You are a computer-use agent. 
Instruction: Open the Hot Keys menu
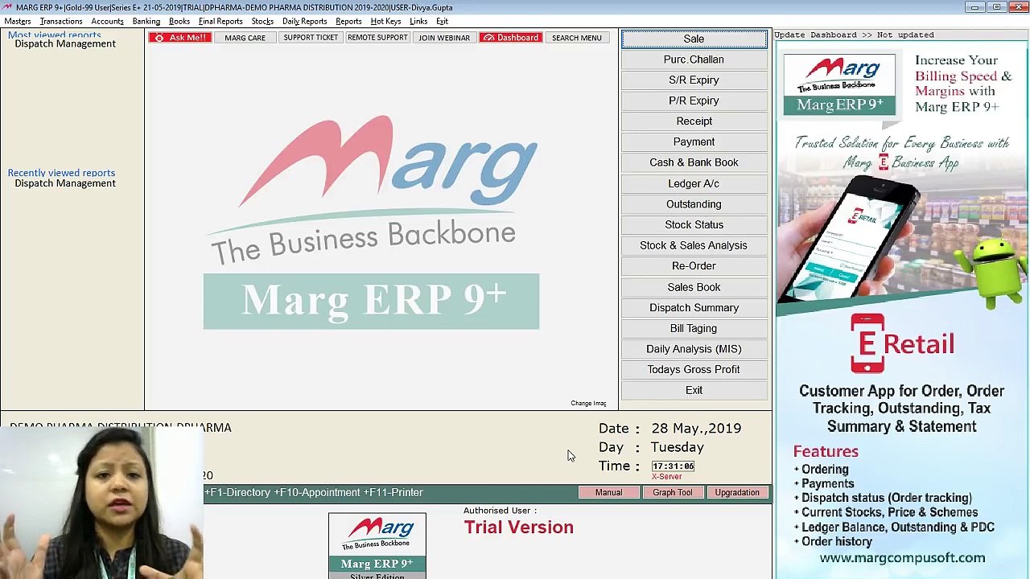click(385, 21)
